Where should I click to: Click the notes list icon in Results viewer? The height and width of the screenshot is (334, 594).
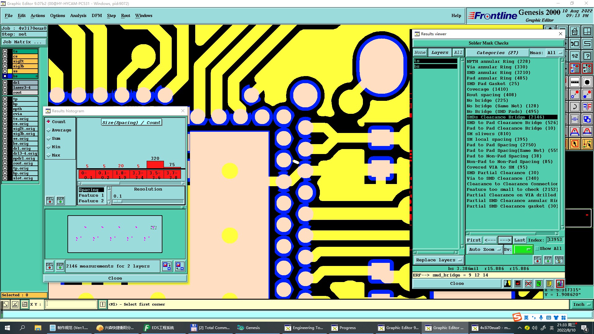tap(549, 284)
